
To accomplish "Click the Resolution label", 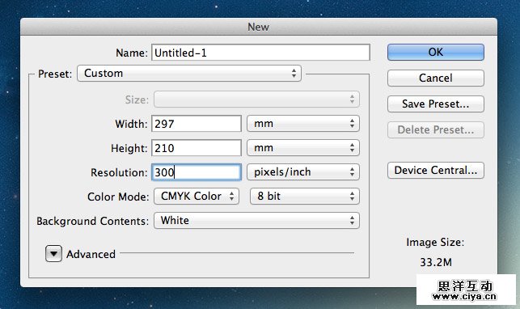I will click(x=119, y=172).
